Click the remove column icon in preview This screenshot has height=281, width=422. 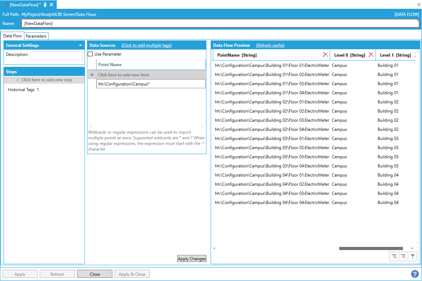pos(403,257)
